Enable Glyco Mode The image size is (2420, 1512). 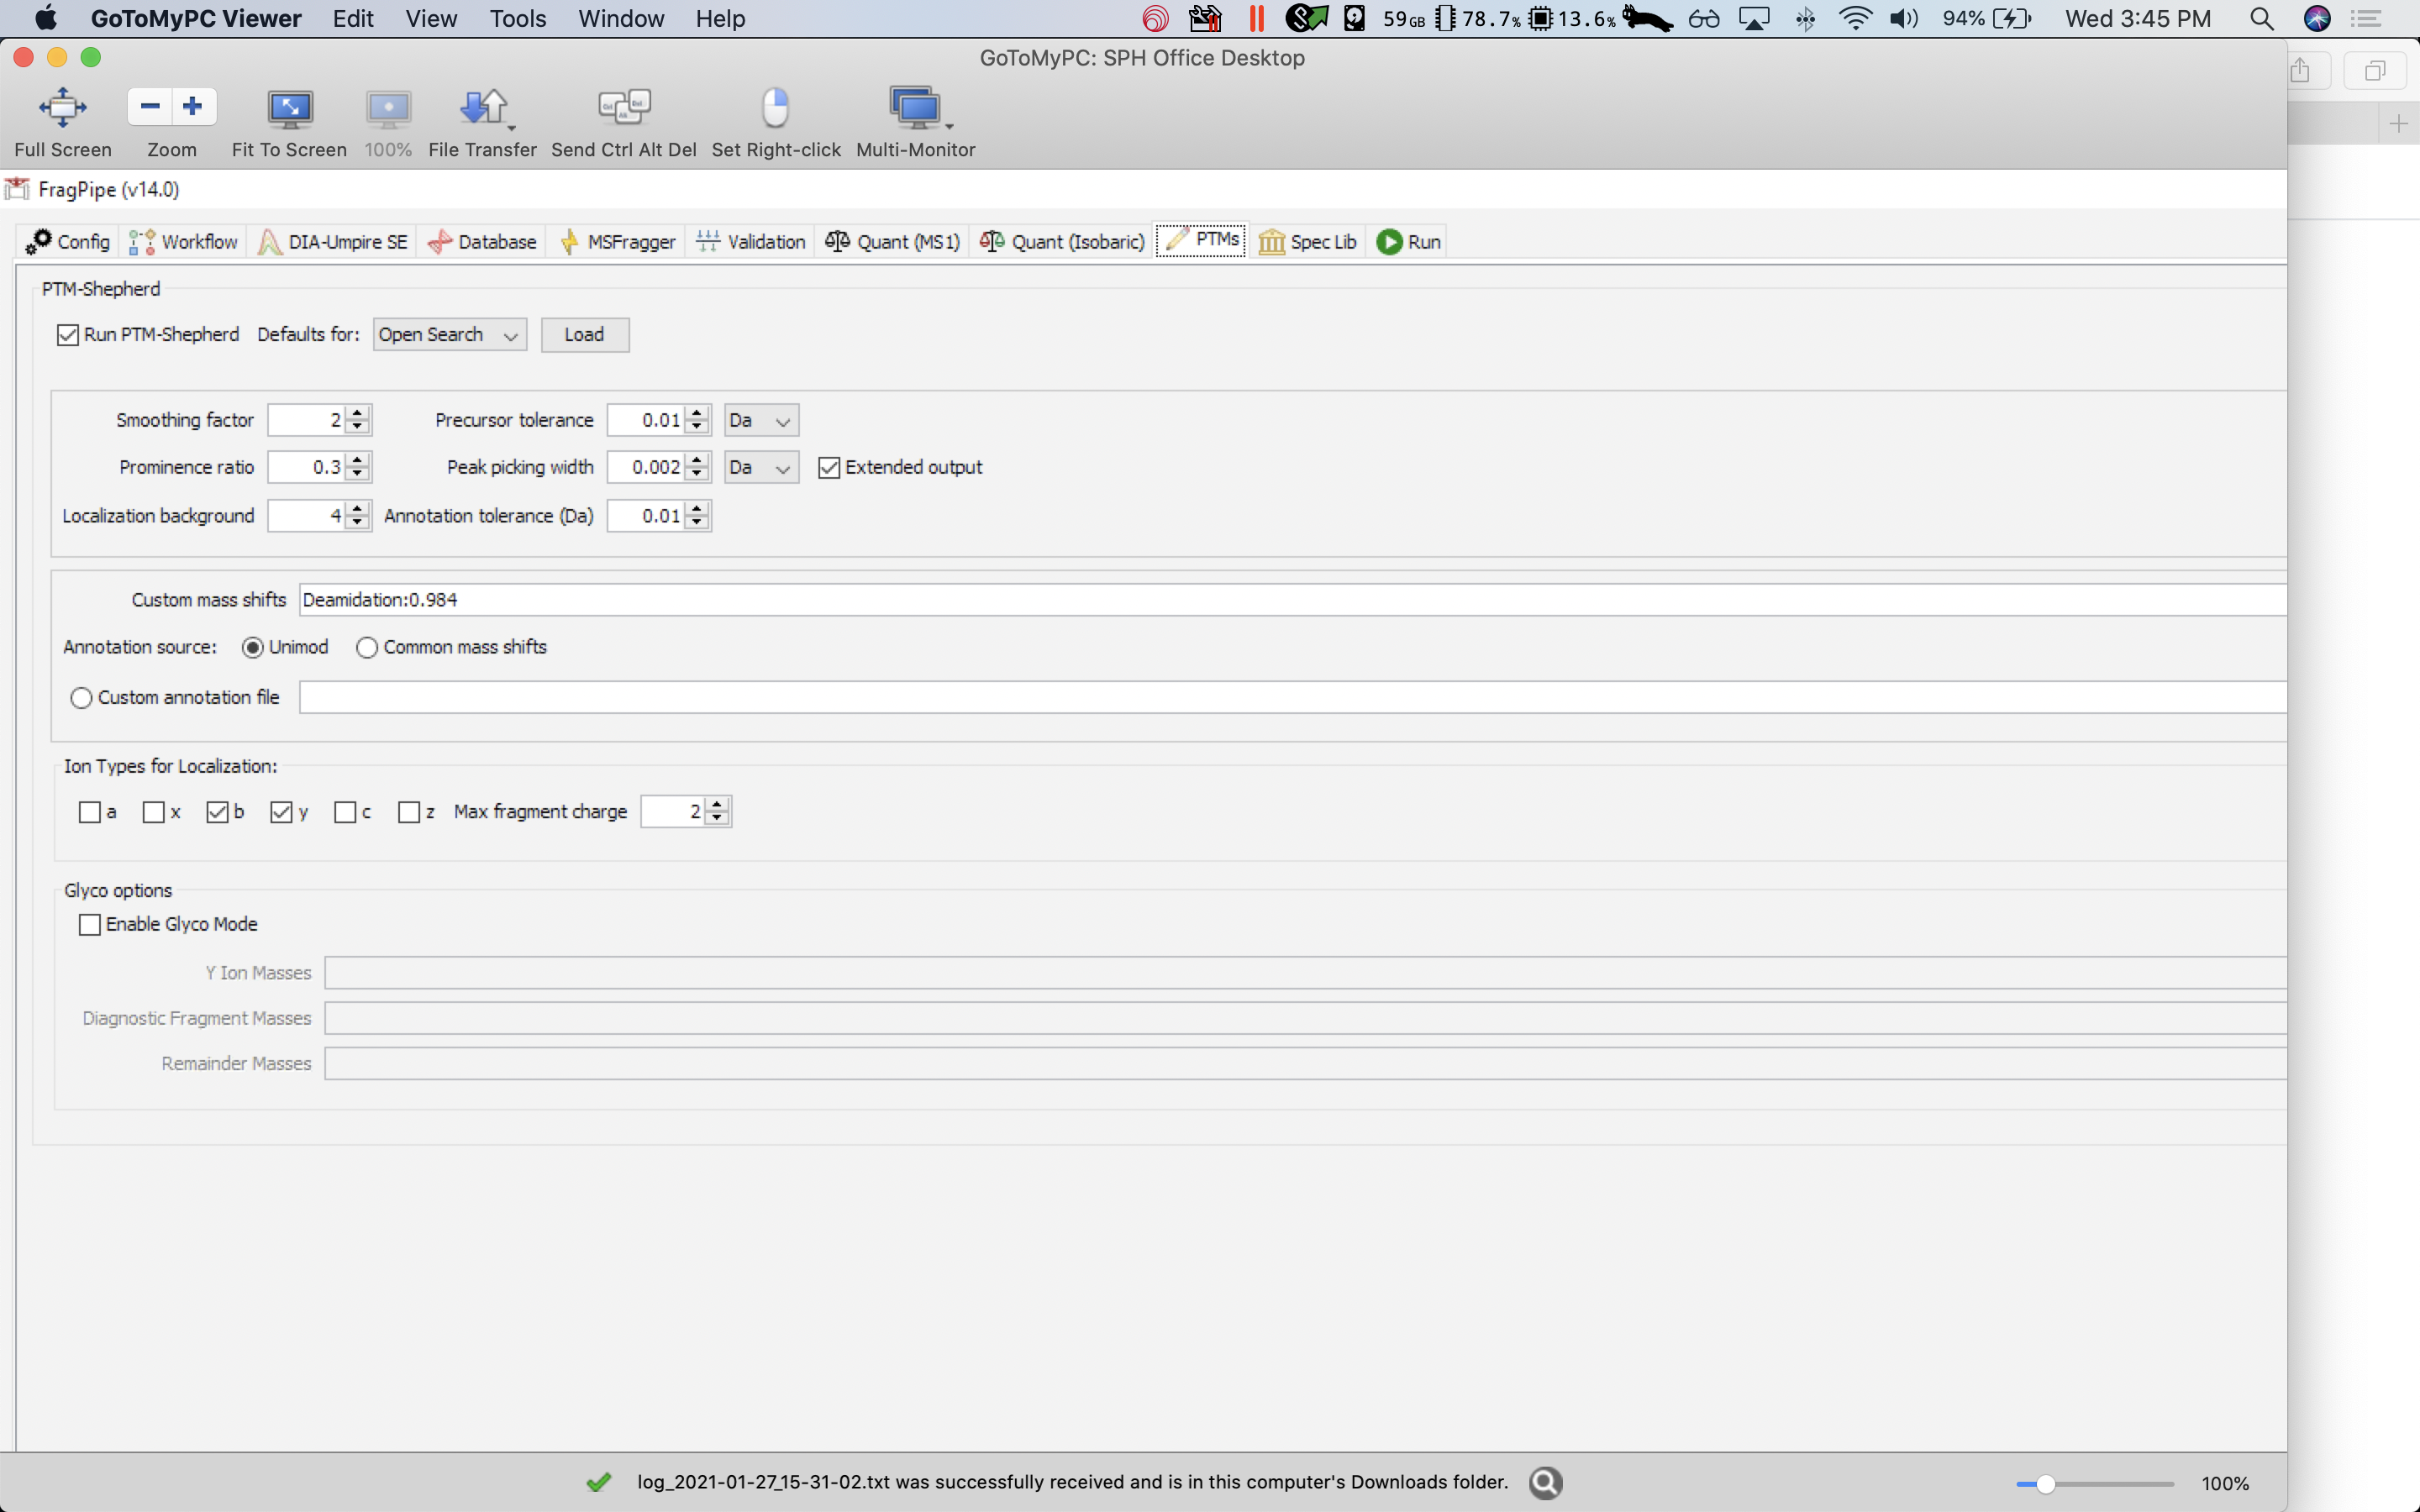tap(89, 924)
